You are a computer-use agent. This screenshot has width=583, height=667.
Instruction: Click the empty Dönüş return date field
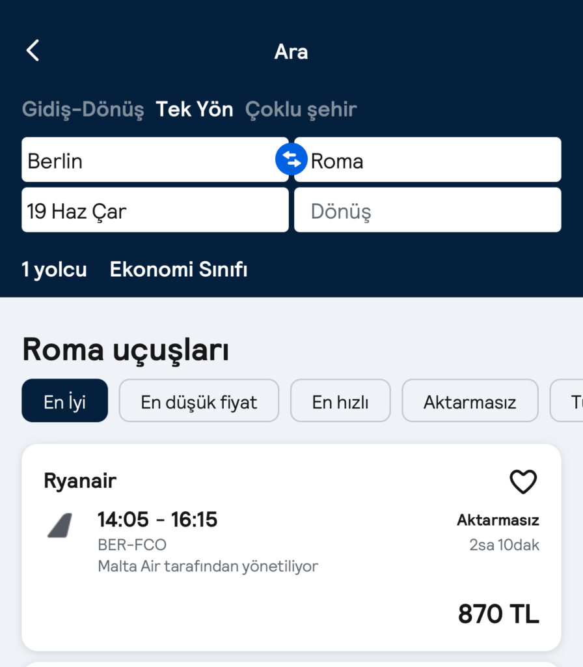coord(427,210)
